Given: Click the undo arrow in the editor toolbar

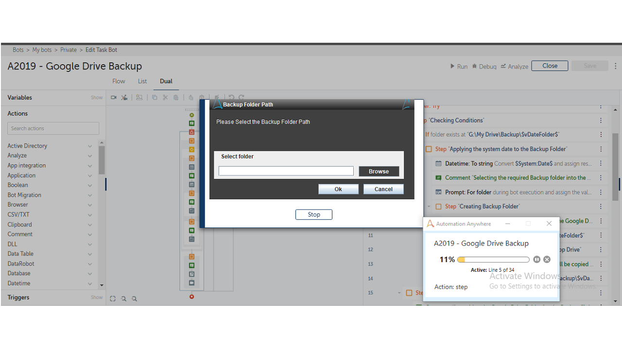Looking at the screenshot, I should [231, 97].
